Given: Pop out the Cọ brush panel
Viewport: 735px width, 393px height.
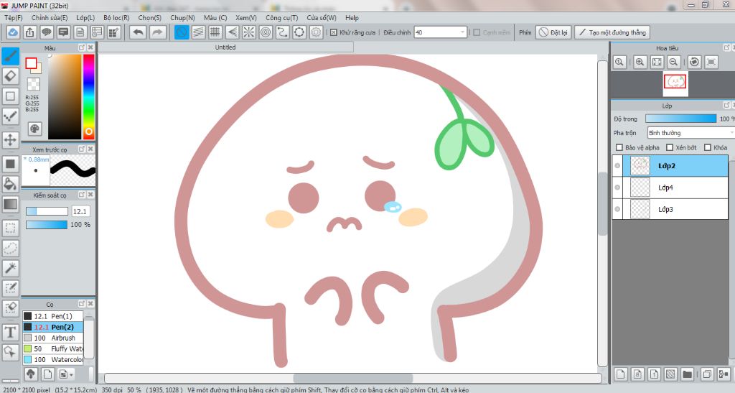Looking at the screenshot, I should 82,303.
